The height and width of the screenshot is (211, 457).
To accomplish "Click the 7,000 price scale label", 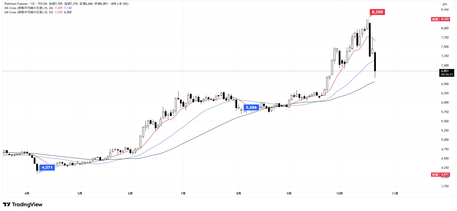I will point(445,65).
